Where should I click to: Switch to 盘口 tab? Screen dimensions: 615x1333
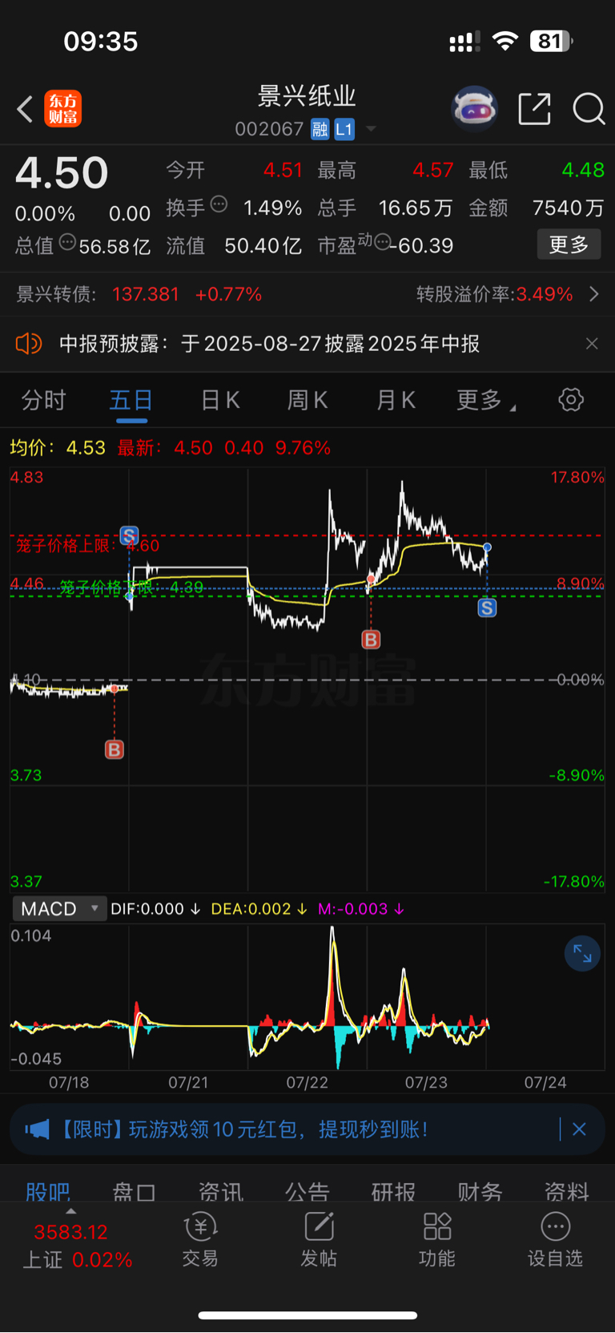[134, 1192]
